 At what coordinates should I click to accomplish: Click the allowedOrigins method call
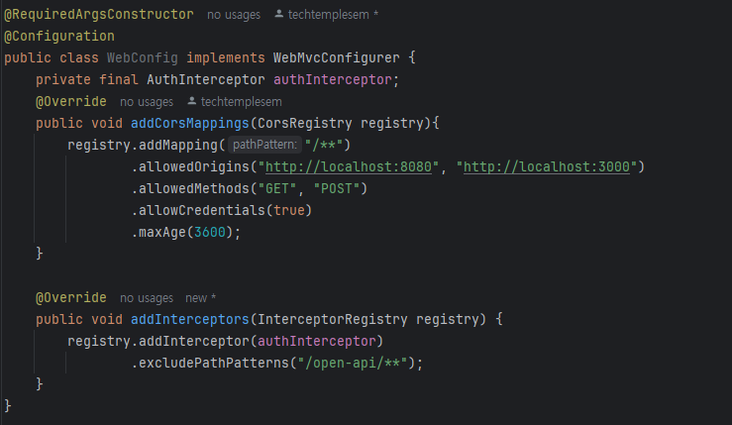pos(194,166)
